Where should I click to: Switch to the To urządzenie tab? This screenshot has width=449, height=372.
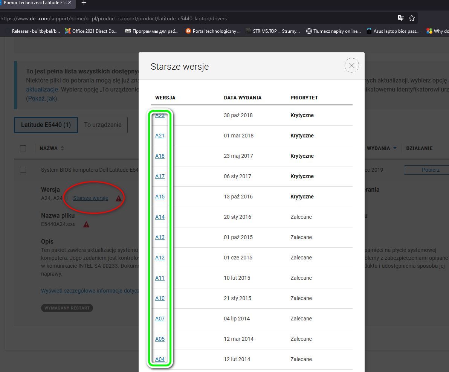point(103,125)
